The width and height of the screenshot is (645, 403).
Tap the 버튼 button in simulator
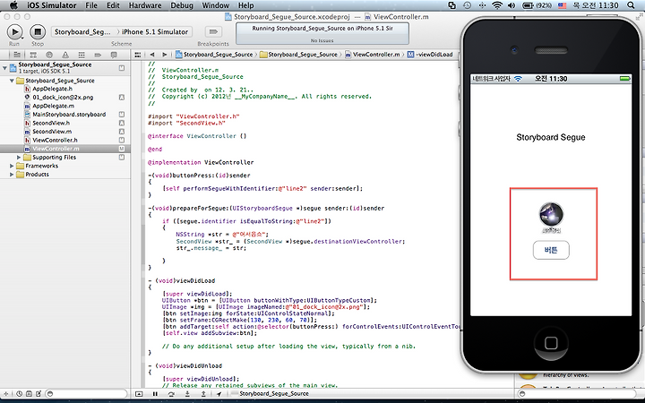click(551, 250)
